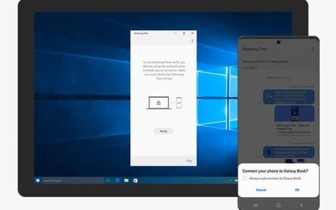
Task: Launch Microsoft Edge from the taskbar
Action: pos(117,180)
